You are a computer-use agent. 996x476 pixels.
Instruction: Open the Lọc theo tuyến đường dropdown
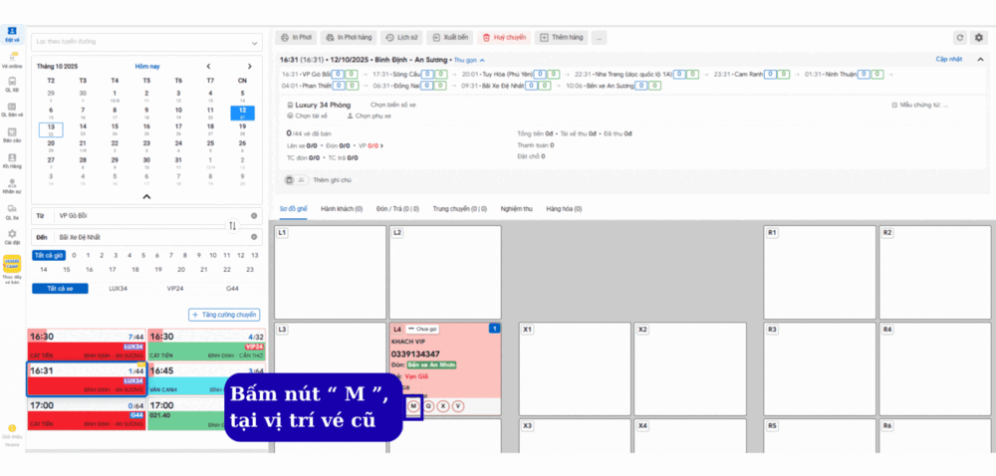click(146, 43)
